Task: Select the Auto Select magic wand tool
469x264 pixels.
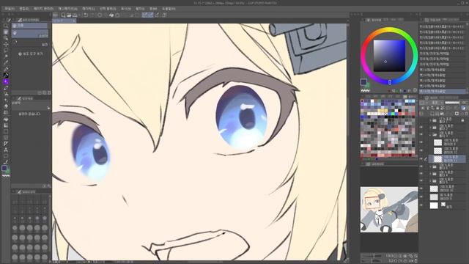Action: (x=6, y=56)
